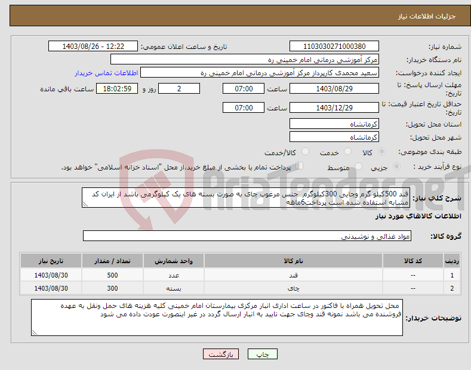
Task: Click the buyer organization name field
Action: click(x=245, y=60)
